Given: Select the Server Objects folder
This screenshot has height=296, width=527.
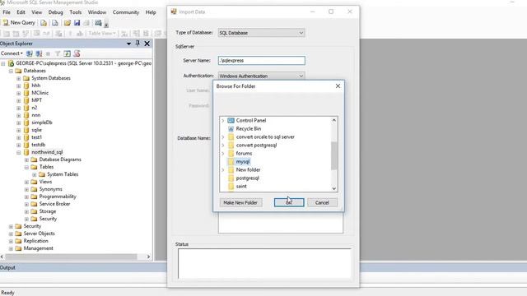Looking at the screenshot, I should [39, 234].
